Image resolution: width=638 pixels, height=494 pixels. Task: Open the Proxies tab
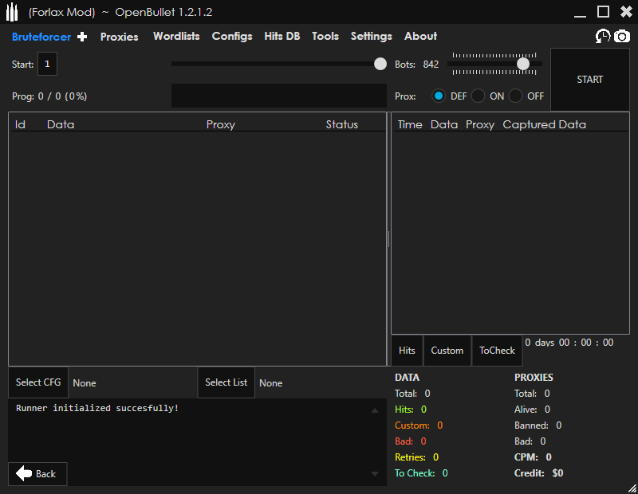tap(119, 37)
